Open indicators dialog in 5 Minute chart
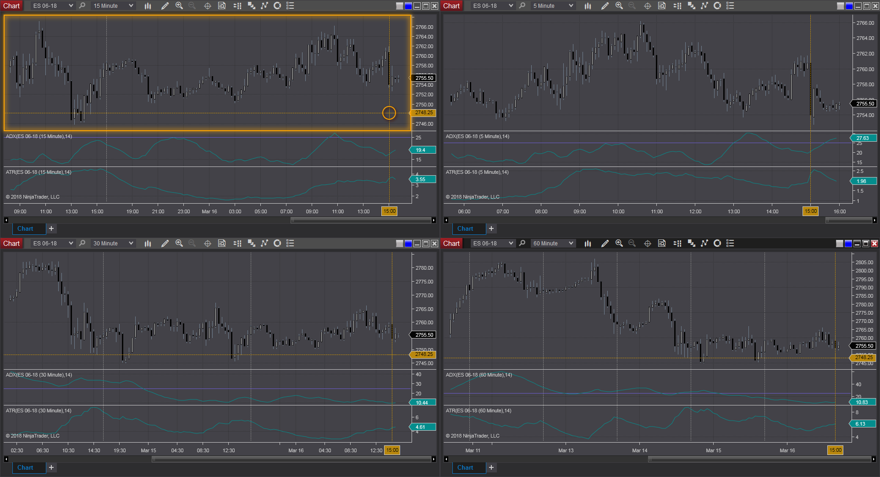Viewport: 880px width, 477px height. point(704,6)
